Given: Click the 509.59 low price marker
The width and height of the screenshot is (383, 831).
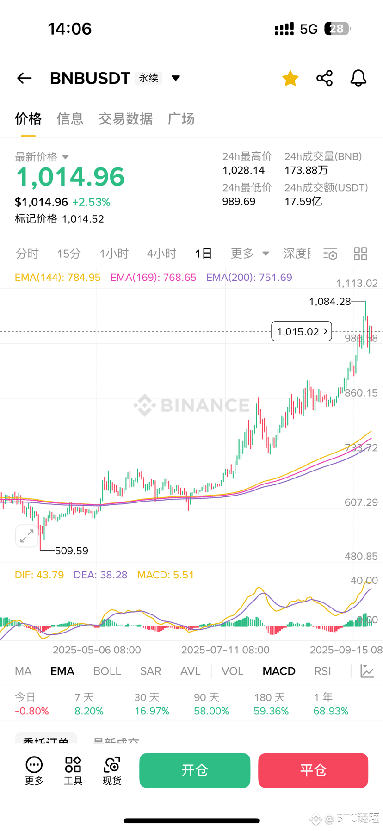Looking at the screenshot, I should click(71, 551).
